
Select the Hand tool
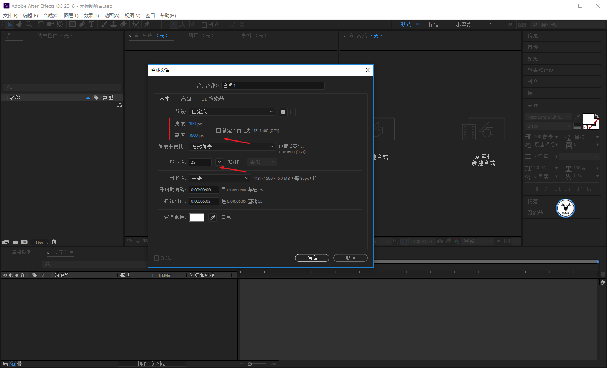19,24
